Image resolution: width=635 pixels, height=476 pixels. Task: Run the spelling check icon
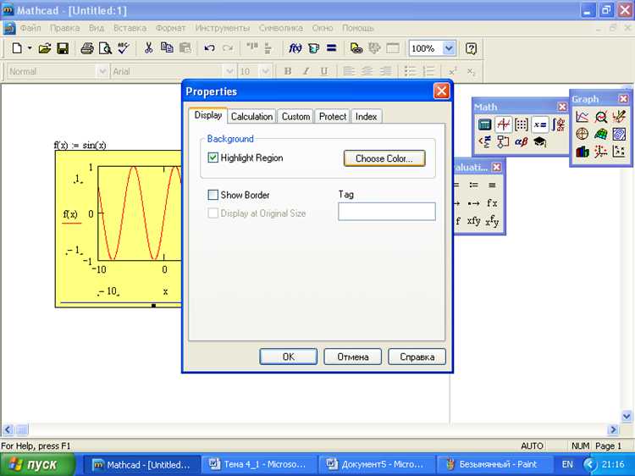tap(124, 48)
